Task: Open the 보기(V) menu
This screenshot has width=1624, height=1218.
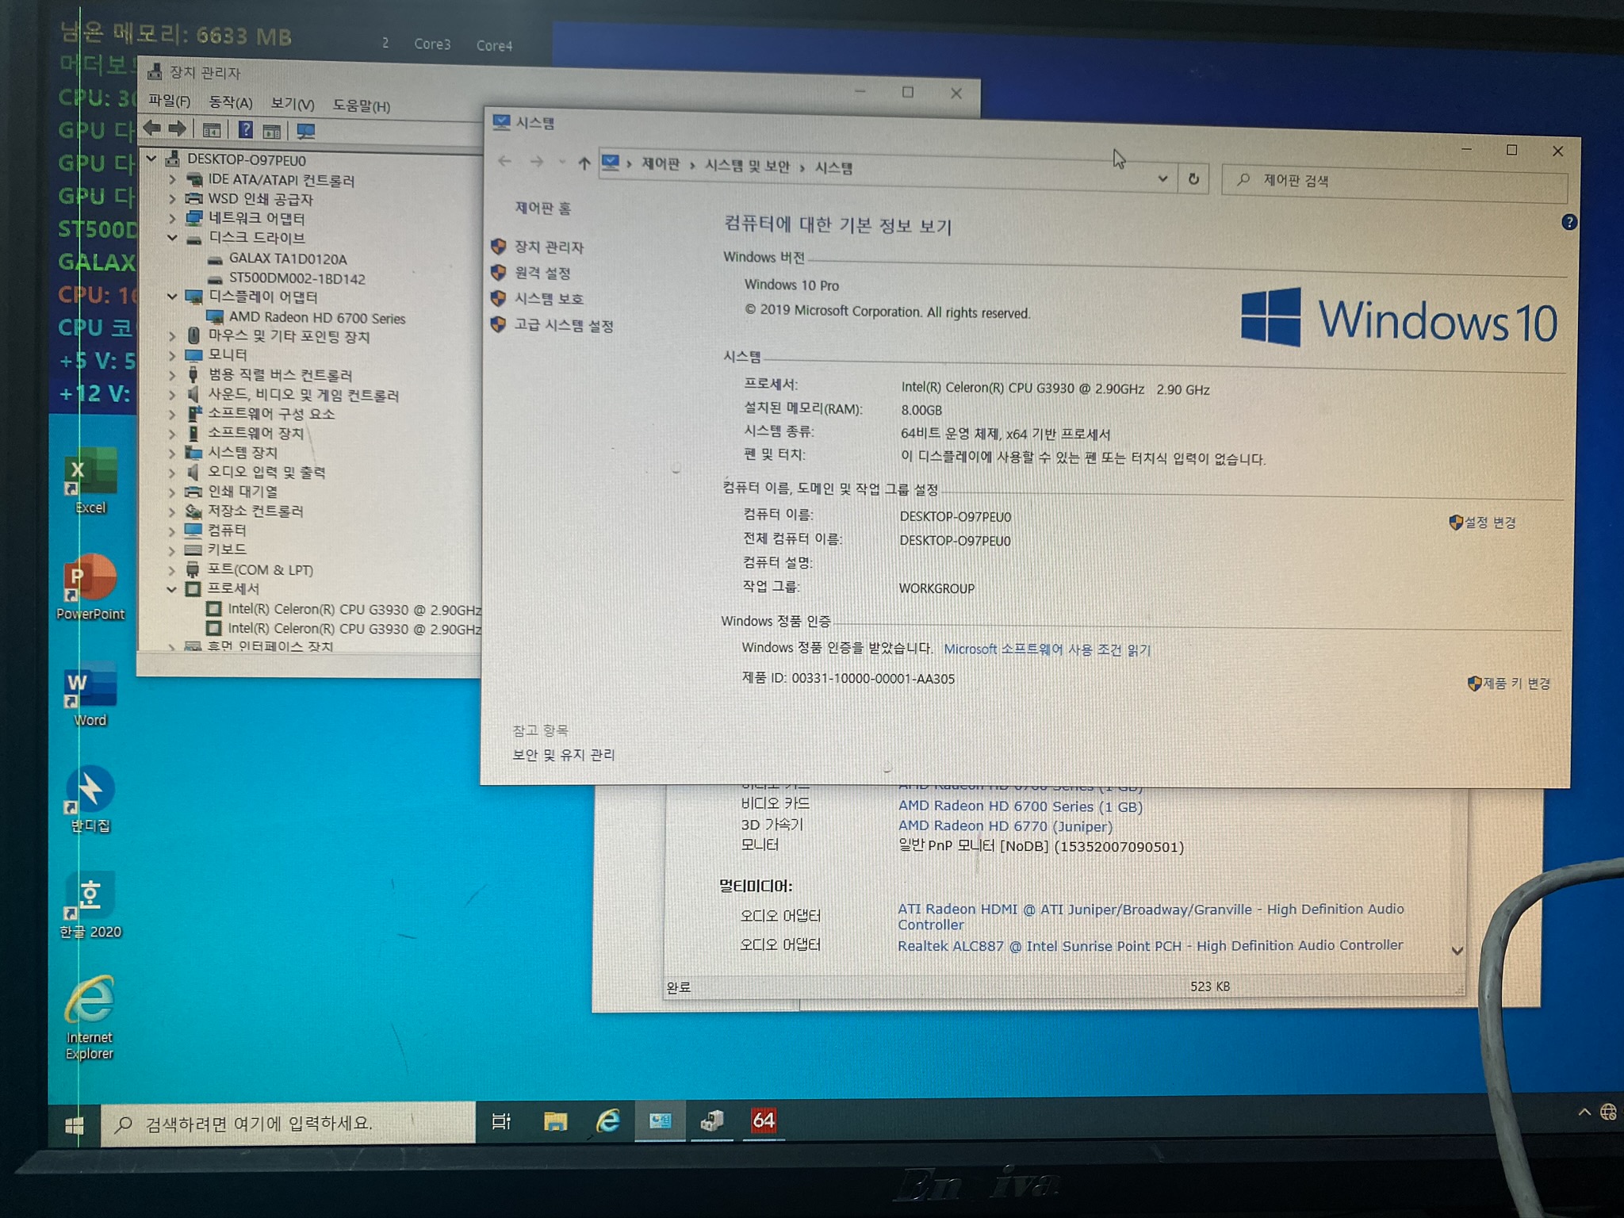Action: (292, 104)
